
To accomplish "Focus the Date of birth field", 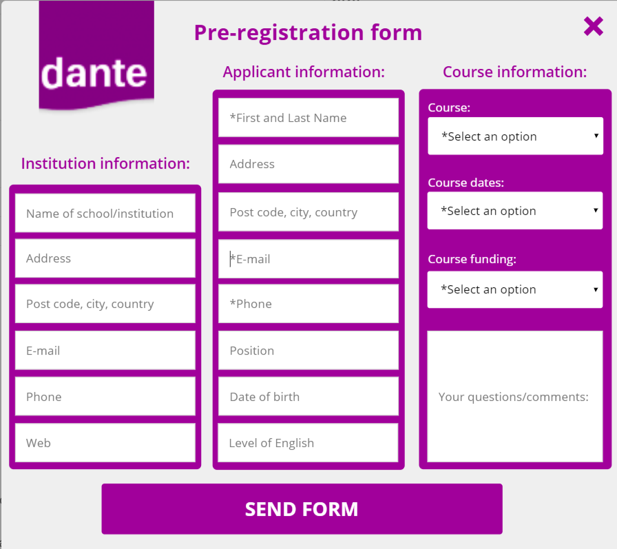I will coord(308,397).
